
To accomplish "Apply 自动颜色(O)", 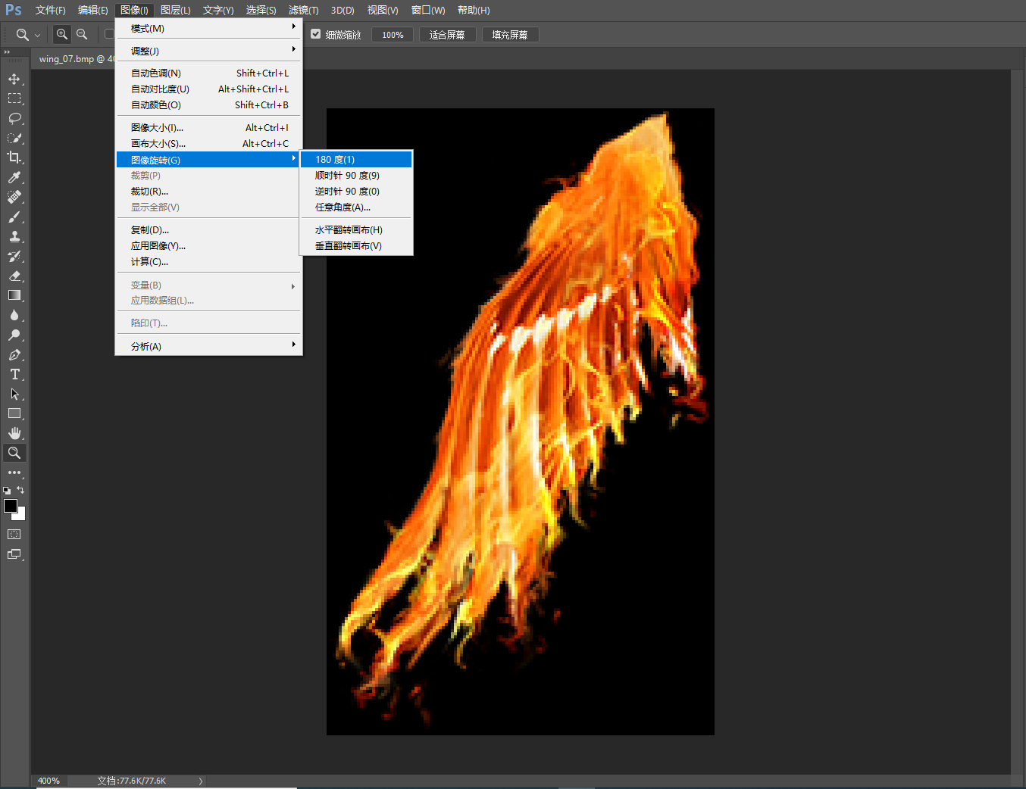I will tap(208, 104).
